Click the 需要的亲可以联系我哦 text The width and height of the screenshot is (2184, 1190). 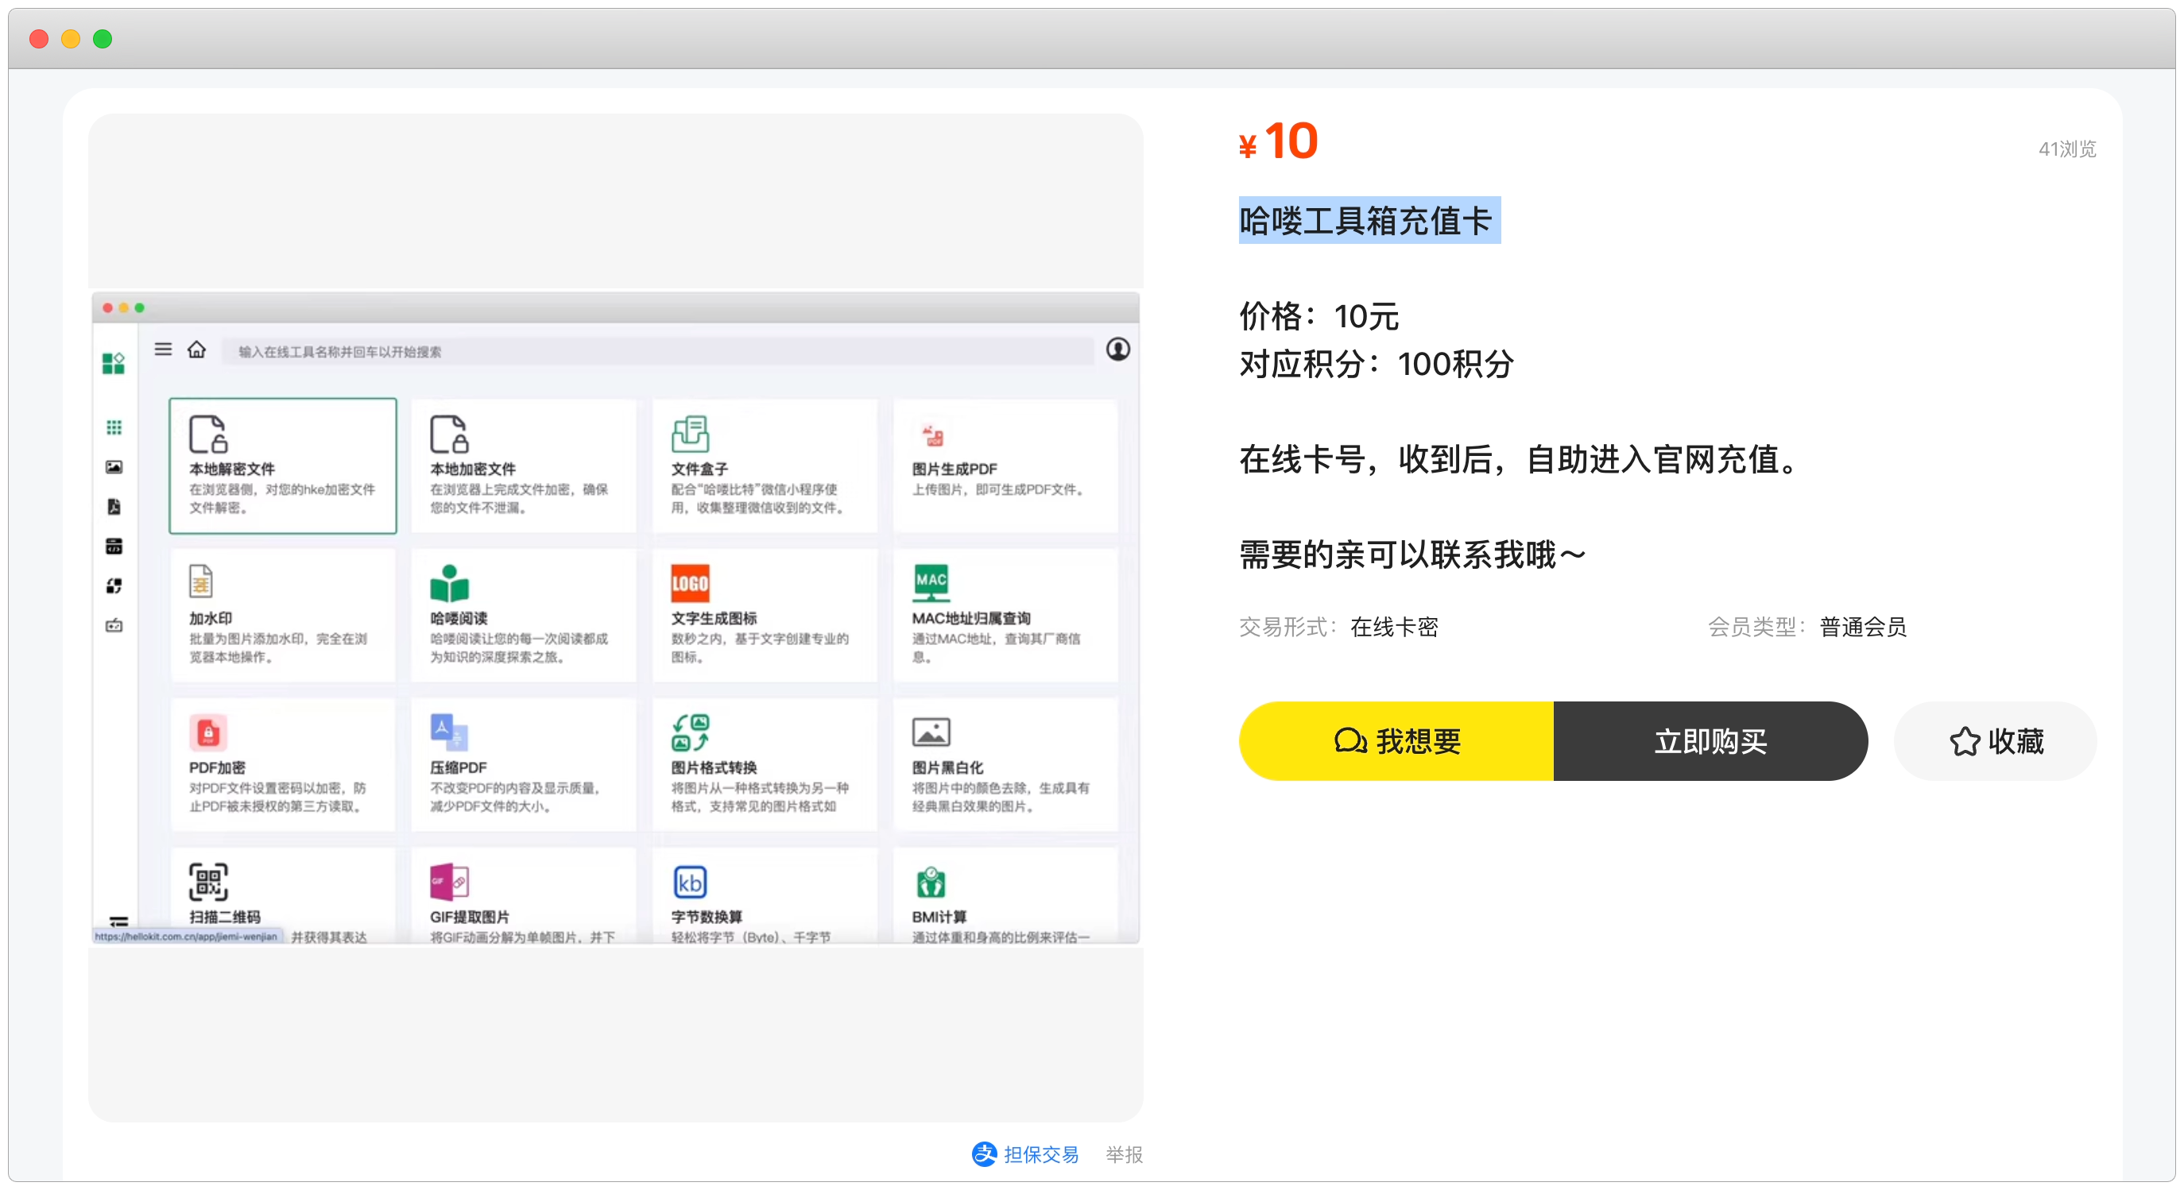[x=1411, y=555]
